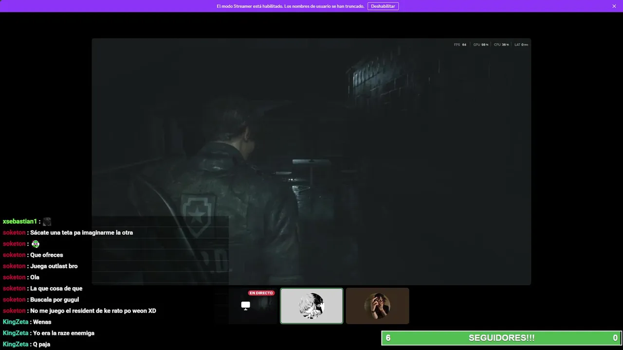This screenshot has width=623, height=350.
Task: Click the chat message 'Que ofreces'
Action: pyautogui.click(x=47, y=255)
